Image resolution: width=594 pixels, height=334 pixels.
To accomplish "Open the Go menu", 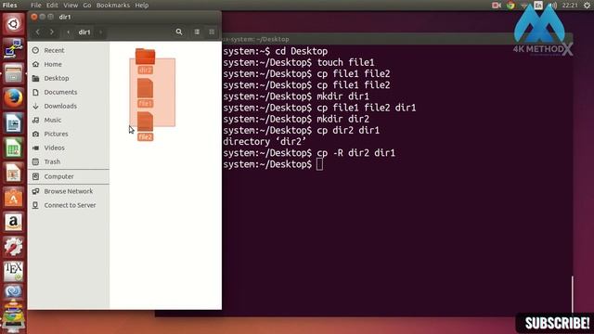I will click(87, 5).
